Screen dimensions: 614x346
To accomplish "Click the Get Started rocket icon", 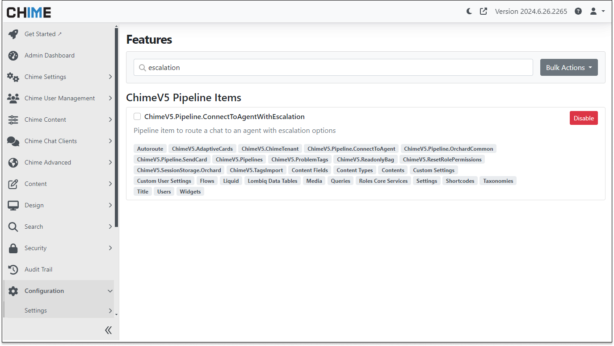I will [13, 34].
